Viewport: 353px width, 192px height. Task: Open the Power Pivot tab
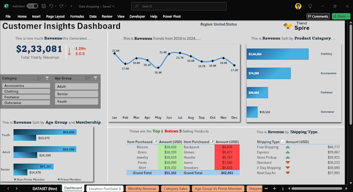coord(172,17)
